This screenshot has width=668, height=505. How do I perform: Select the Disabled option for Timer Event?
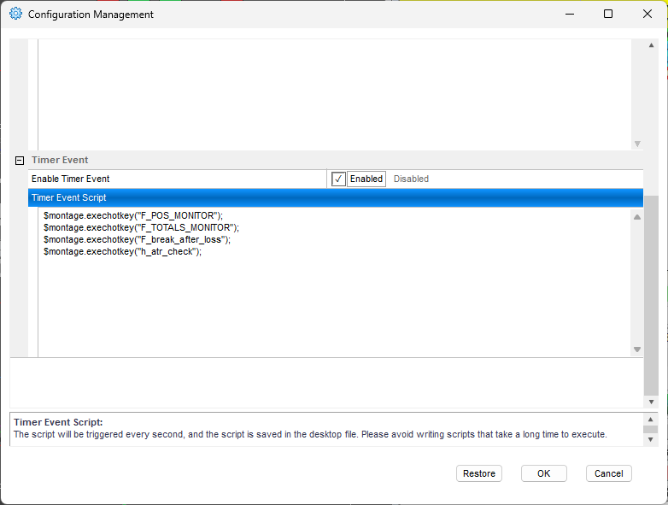pos(411,179)
